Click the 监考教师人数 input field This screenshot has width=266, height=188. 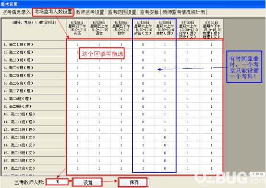57,182
